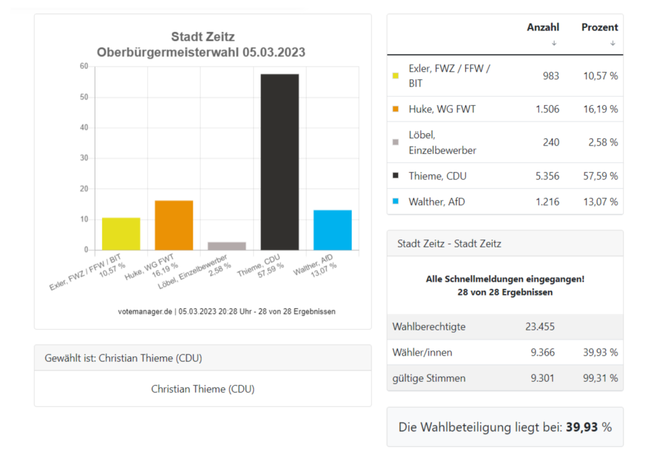This screenshot has width=665, height=457.
Task: Click the Anzahl column header
Action: [x=543, y=27]
